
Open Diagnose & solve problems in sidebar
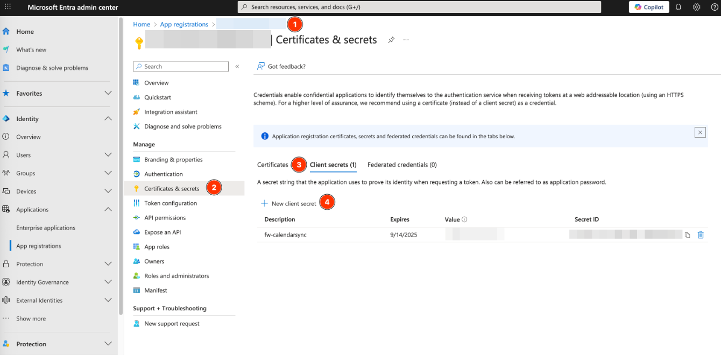[x=52, y=68]
